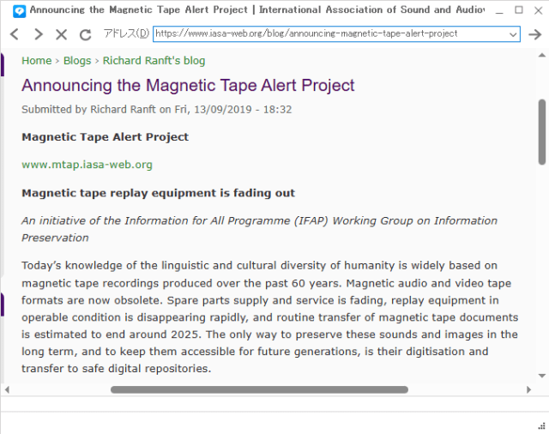Maximize the browser window
This screenshot has height=434, width=549.
[519, 10]
